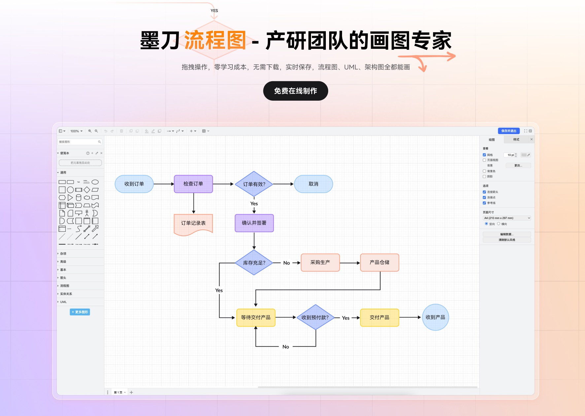The width and height of the screenshot is (585, 416).
Task: Open the connection arrow style dropdown
Action: [170, 131]
